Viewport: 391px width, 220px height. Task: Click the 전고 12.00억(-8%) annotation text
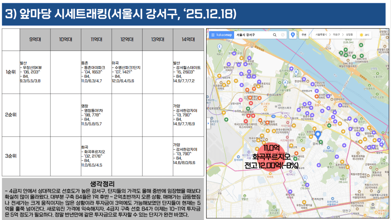(271, 165)
